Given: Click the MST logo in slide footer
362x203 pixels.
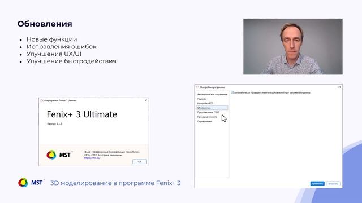Looking at the screenshot, I should 31,183.
